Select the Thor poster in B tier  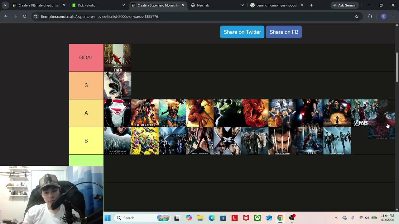310,141
